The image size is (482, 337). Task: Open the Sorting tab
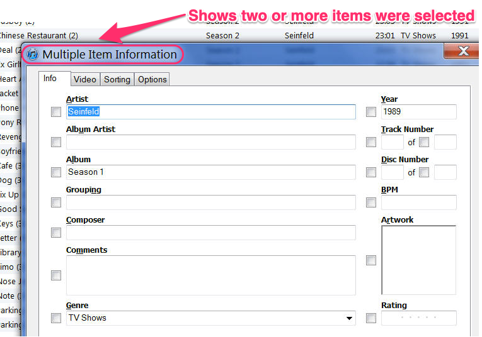point(117,79)
